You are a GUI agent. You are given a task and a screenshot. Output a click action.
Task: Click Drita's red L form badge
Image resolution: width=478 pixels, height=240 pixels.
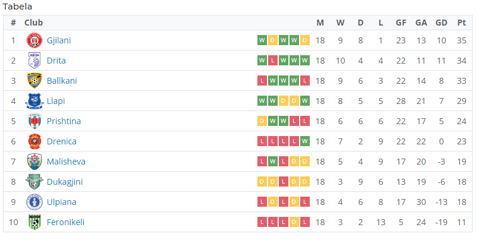coord(272,61)
